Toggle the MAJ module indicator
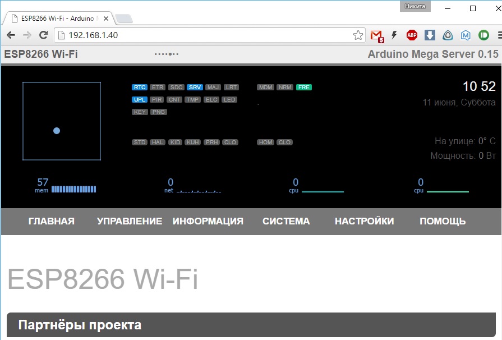This screenshot has height=340, width=502. [x=213, y=88]
